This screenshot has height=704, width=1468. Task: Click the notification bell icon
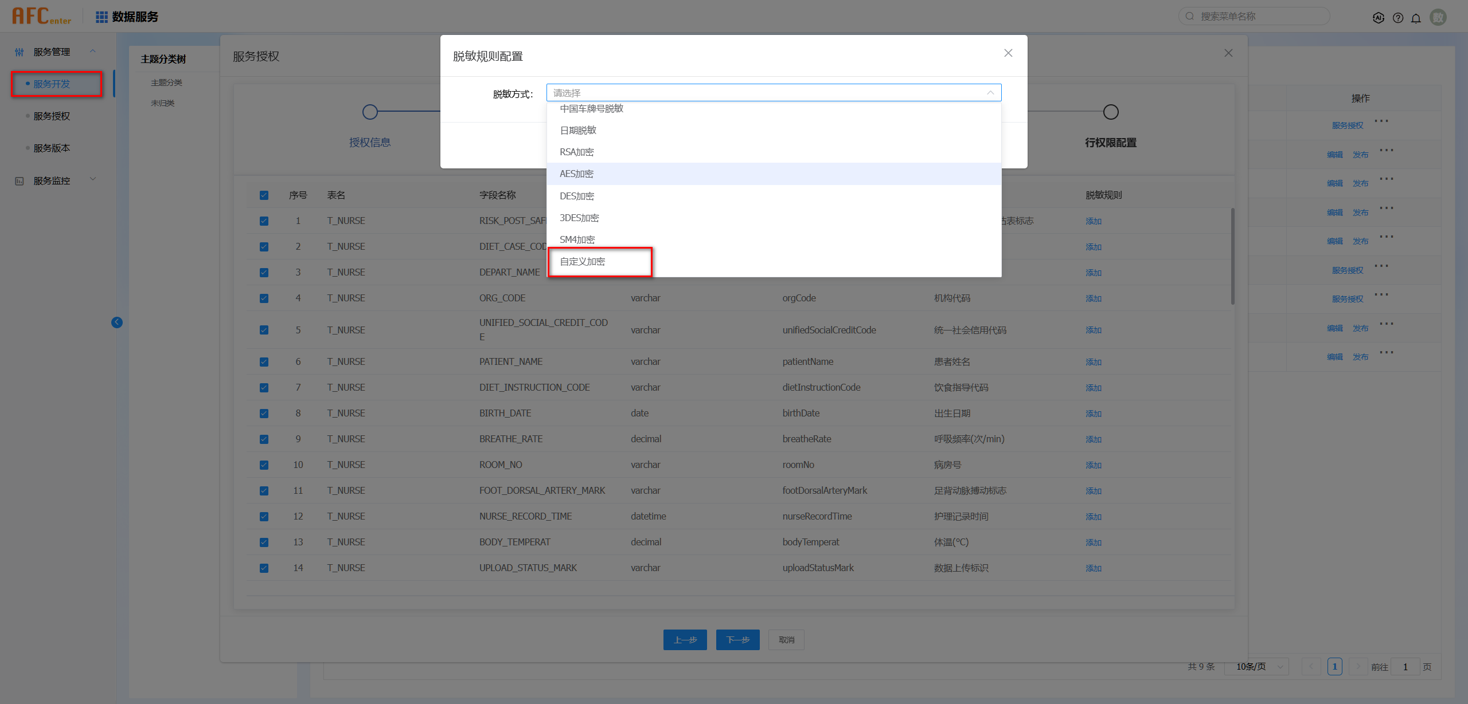point(1416,18)
